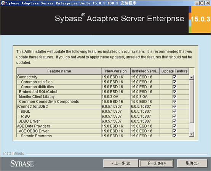Screen dimensions: 211x171
Task: Toggle update checkbox for Common ctlib files
Action: click(174, 82)
